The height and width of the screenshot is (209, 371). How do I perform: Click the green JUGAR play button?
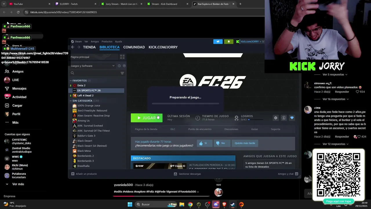coord(146,118)
